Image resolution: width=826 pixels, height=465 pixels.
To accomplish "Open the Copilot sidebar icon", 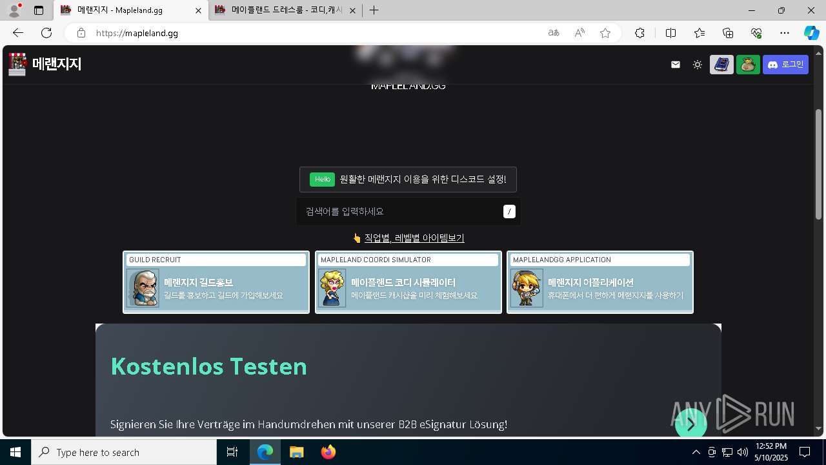I will click(811, 33).
